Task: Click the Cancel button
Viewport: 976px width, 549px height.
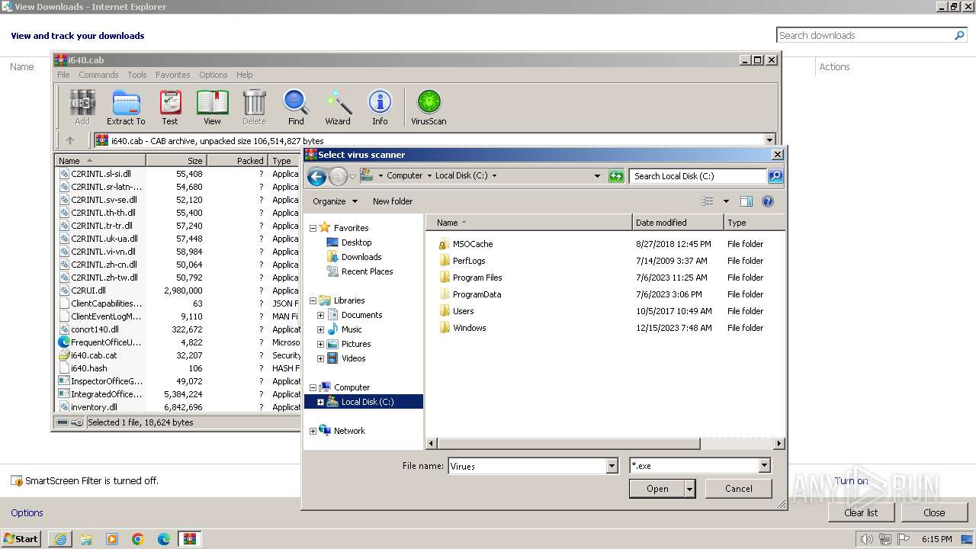Action: tap(738, 489)
